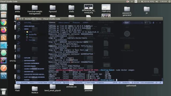The height and width of the screenshot is (96, 171).
Task: Maximize the terminal panel with chevron
Action: [x=157, y=23]
